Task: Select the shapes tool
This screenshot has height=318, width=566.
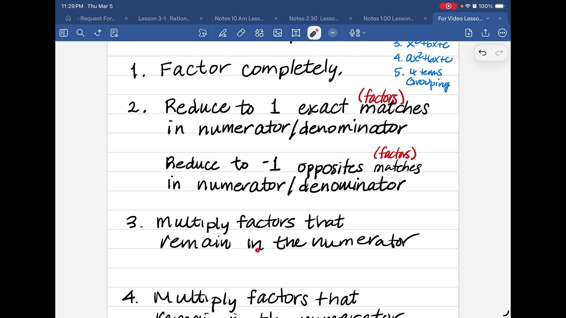Action: (x=259, y=33)
